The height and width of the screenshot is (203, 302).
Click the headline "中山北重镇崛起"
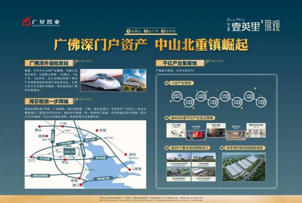(x=202, y=45)
